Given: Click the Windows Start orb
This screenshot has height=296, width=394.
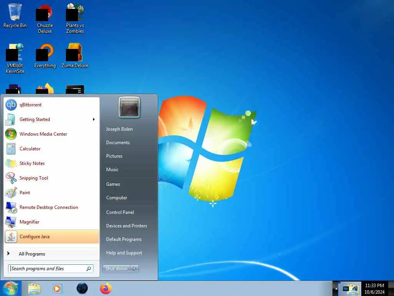Looking at the screenshot, I should [x=10, y=288].
